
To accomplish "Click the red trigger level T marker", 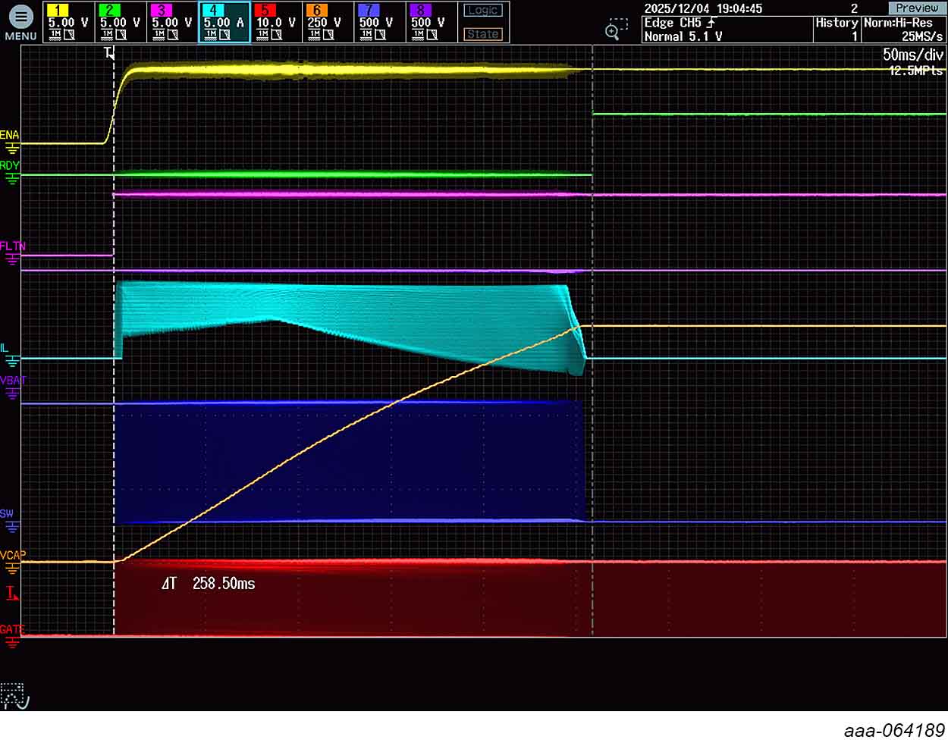I will 11,593.
